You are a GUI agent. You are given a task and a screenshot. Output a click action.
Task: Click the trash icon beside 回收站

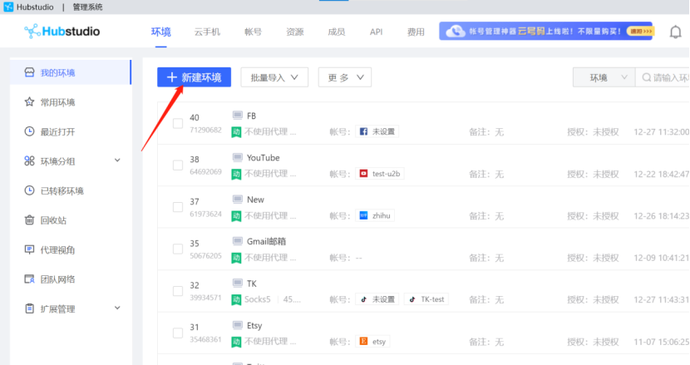click(29, 220)
